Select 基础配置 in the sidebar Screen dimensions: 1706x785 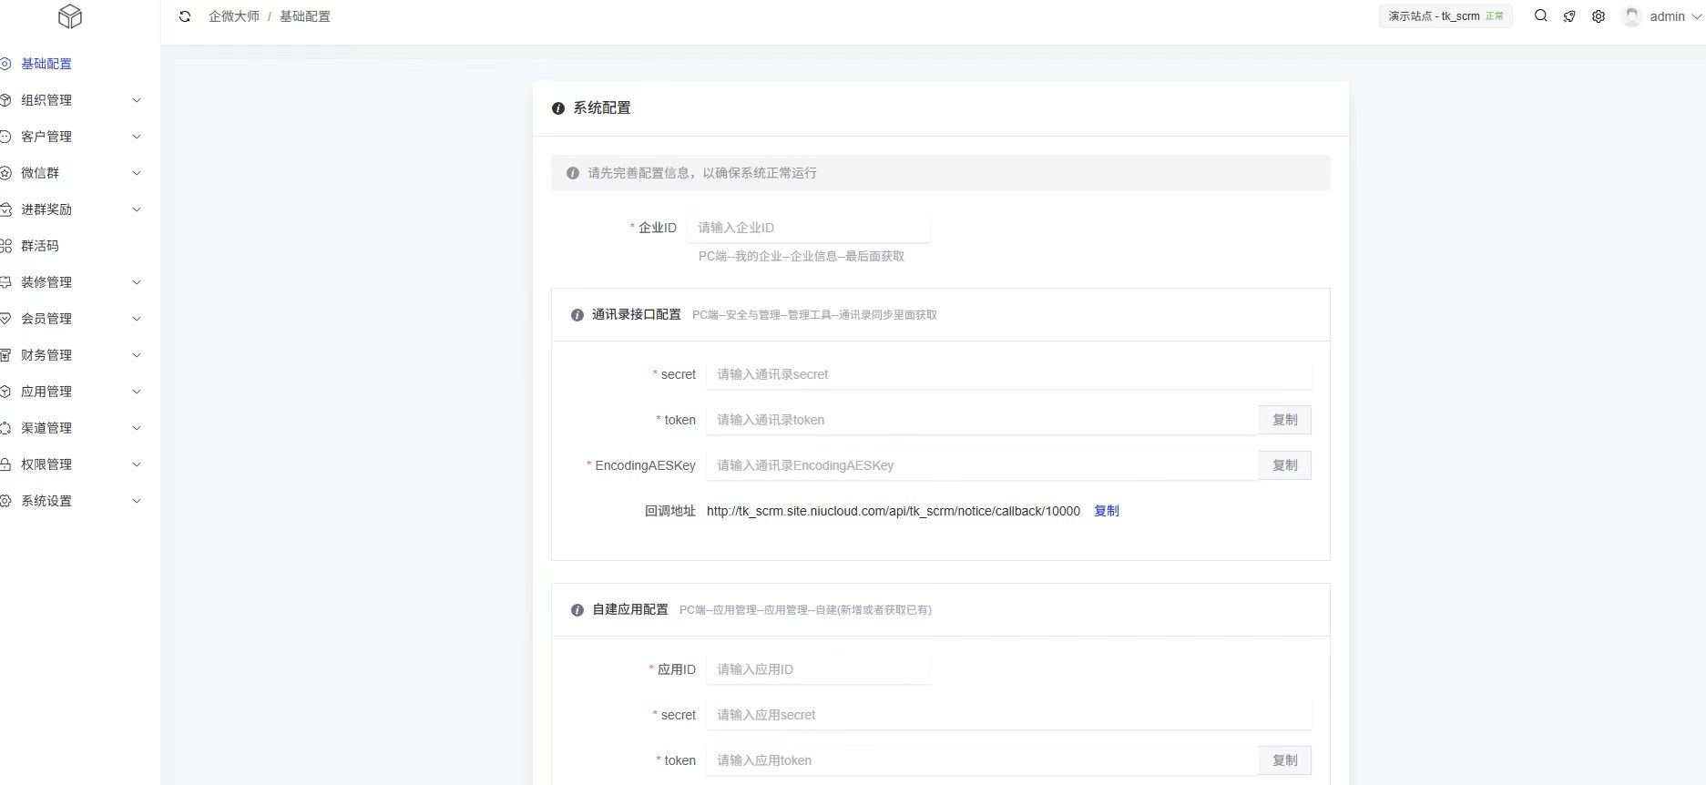46,64
